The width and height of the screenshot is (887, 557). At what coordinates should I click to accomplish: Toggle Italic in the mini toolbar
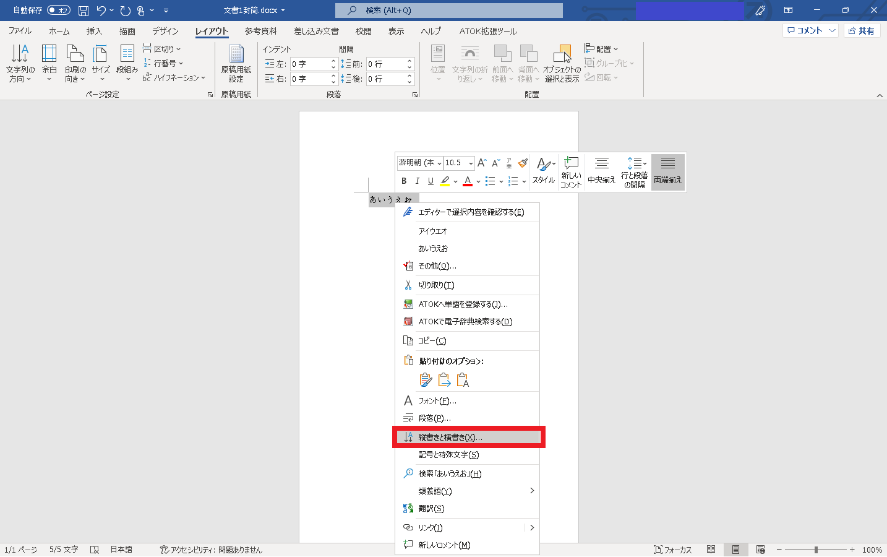417,181
